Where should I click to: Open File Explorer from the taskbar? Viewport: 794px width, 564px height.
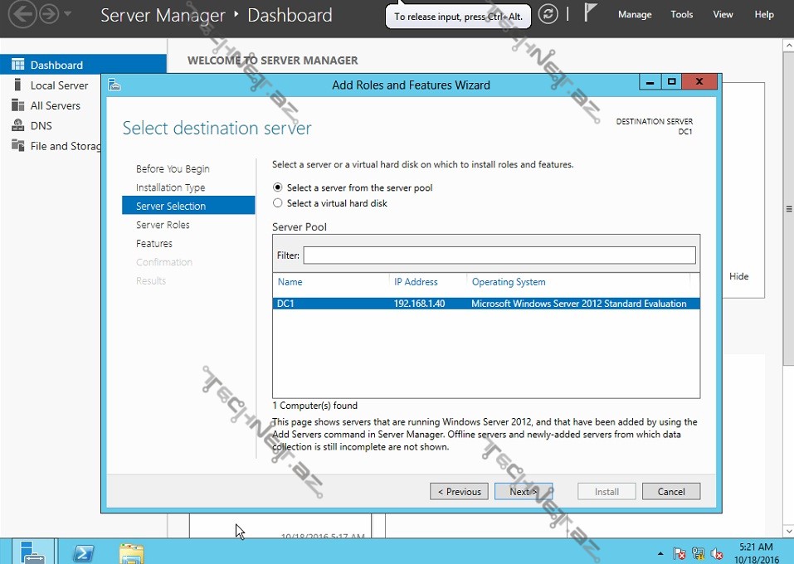131,552
